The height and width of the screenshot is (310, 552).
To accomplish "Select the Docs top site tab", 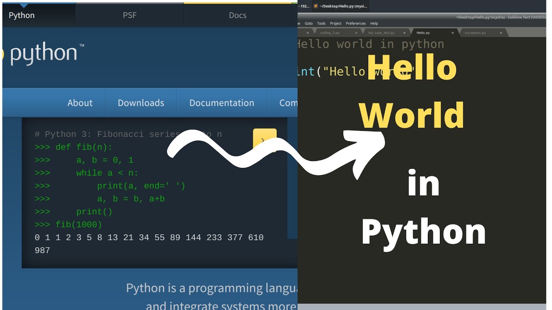I will click(x=237, y=15).
